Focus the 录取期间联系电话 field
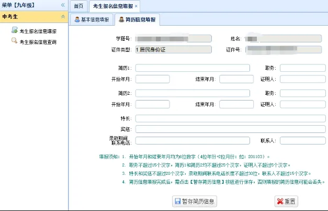328x211 pixels. [x=193, y=140]
